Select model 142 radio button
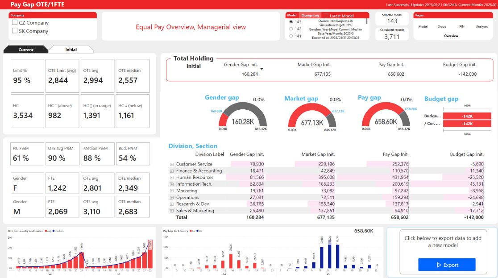Viewport: 498px width, 278px height. (291, 29)
